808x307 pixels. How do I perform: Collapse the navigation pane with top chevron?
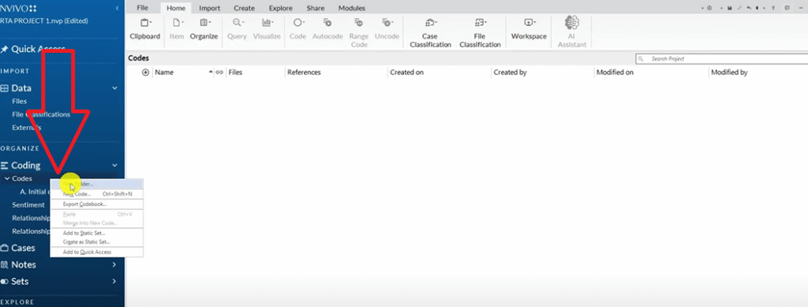pos(117,8)
